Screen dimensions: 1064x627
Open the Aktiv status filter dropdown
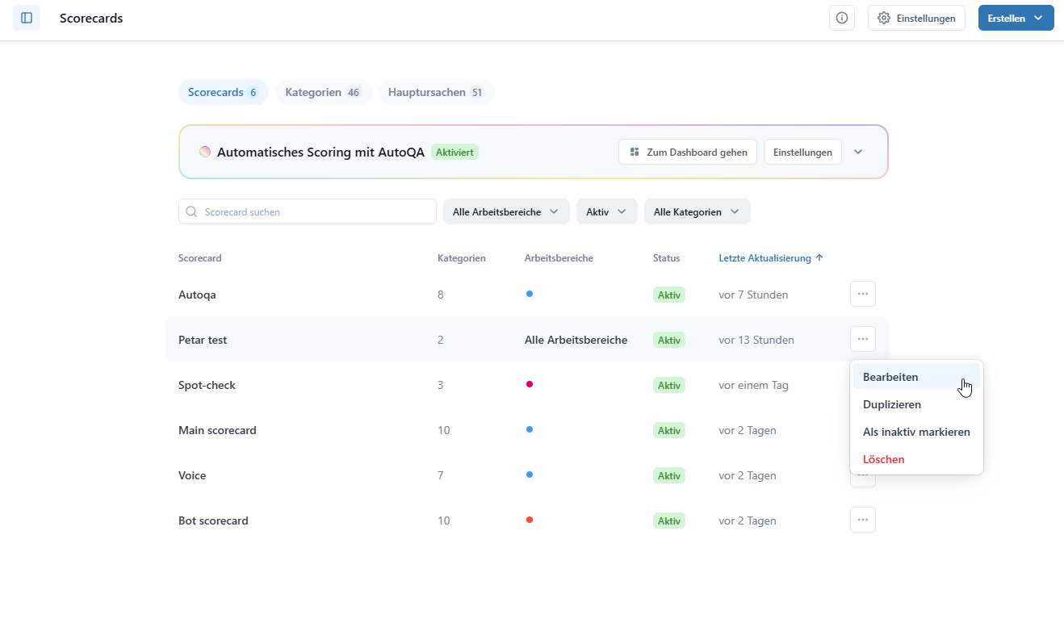[607, 211]
